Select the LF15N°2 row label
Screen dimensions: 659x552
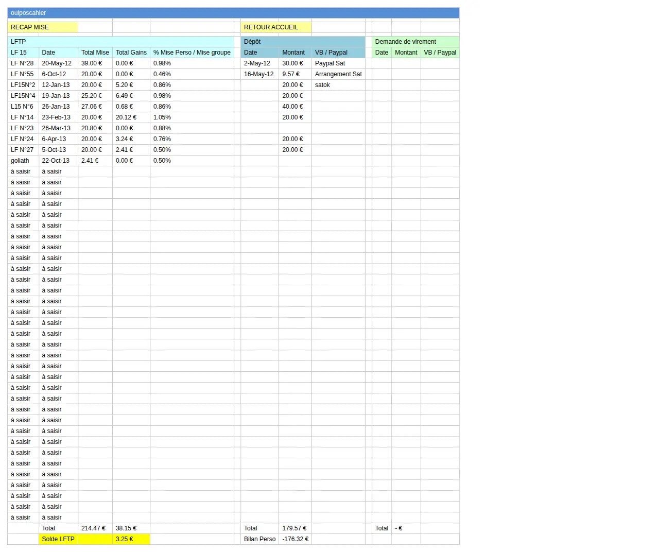pos(23,85)
